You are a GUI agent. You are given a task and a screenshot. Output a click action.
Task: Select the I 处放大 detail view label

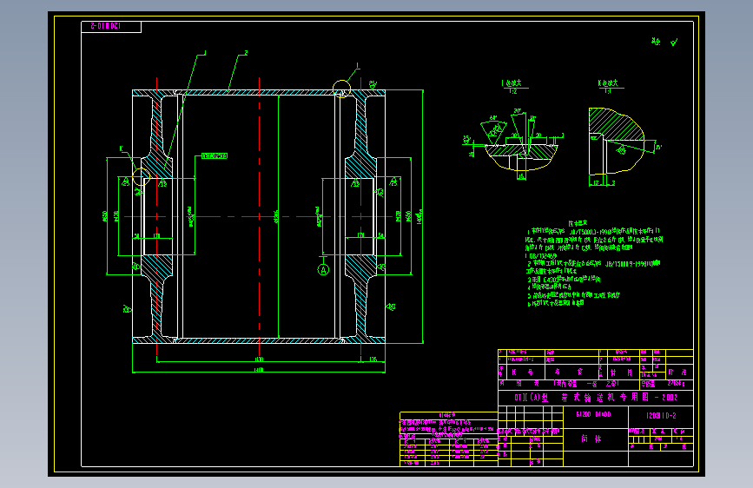[512, 83]
